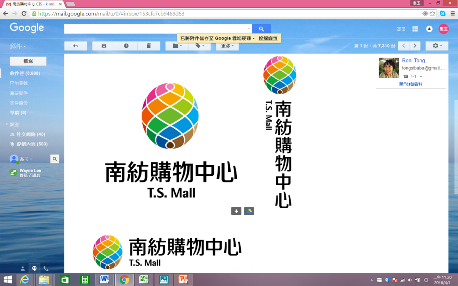
Task: Reload the page in Chrome
Action: tap(24, 14)
